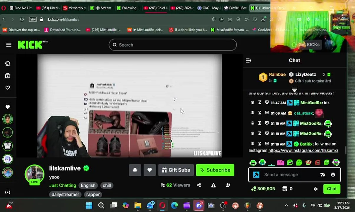Open the quick-action icon left of emoji button
This screenshot has width=355, height=212.
(323, 175)
